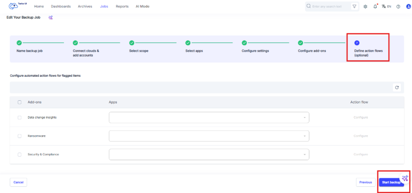
Task: Click the search text input field
Action: tap(331, 7)
